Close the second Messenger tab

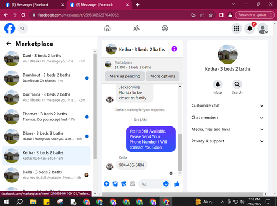(x=127, y=5)
